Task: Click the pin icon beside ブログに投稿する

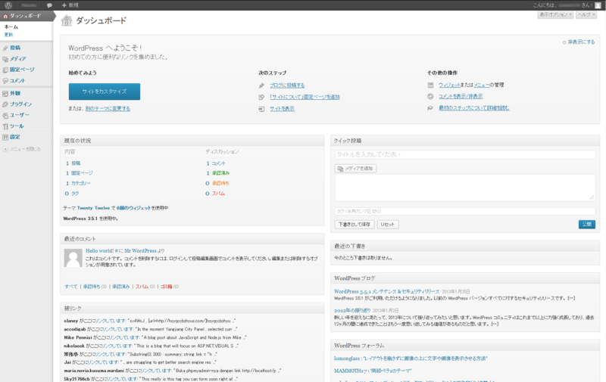Action: click(261, 85)
